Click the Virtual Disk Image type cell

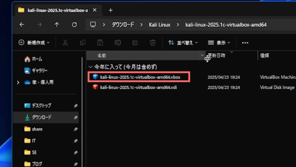(x=277, y=87)
